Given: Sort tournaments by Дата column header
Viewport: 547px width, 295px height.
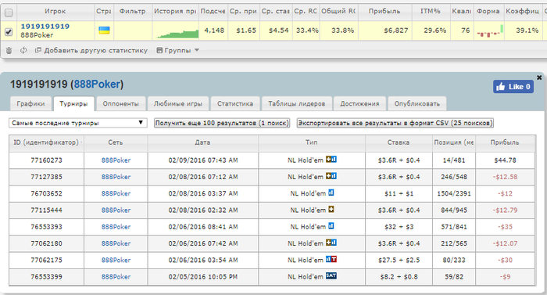Looking at the screenshot, I should (202, 142).
